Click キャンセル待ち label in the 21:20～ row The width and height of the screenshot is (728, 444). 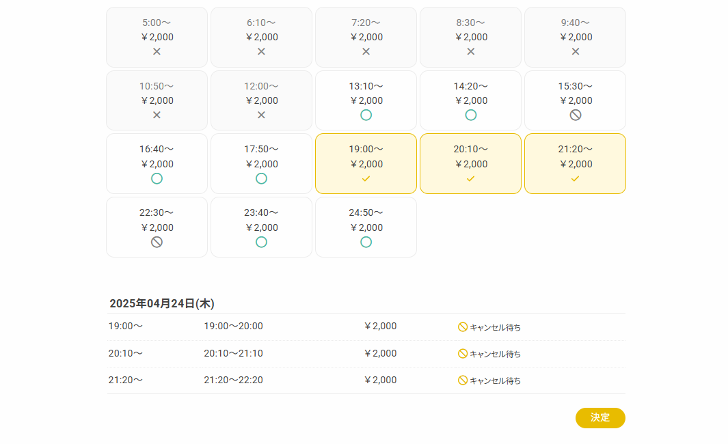tap(496, 381)
